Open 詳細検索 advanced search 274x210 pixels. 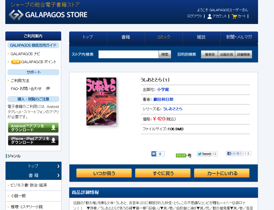[x=244, y=54]
